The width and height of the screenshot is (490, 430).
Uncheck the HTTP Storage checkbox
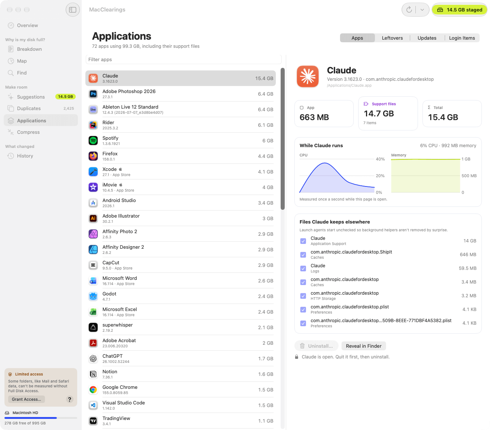click(303, 296)
